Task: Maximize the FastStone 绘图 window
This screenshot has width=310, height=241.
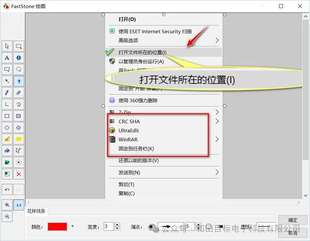Action: pos(281,6)
